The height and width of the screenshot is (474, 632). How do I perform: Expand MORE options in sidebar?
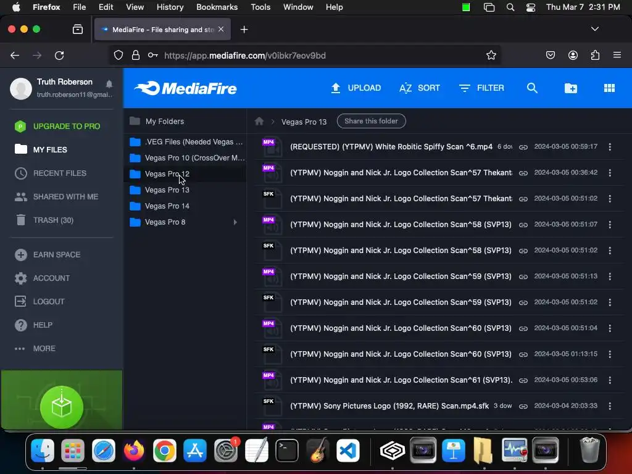coord(44,348)
